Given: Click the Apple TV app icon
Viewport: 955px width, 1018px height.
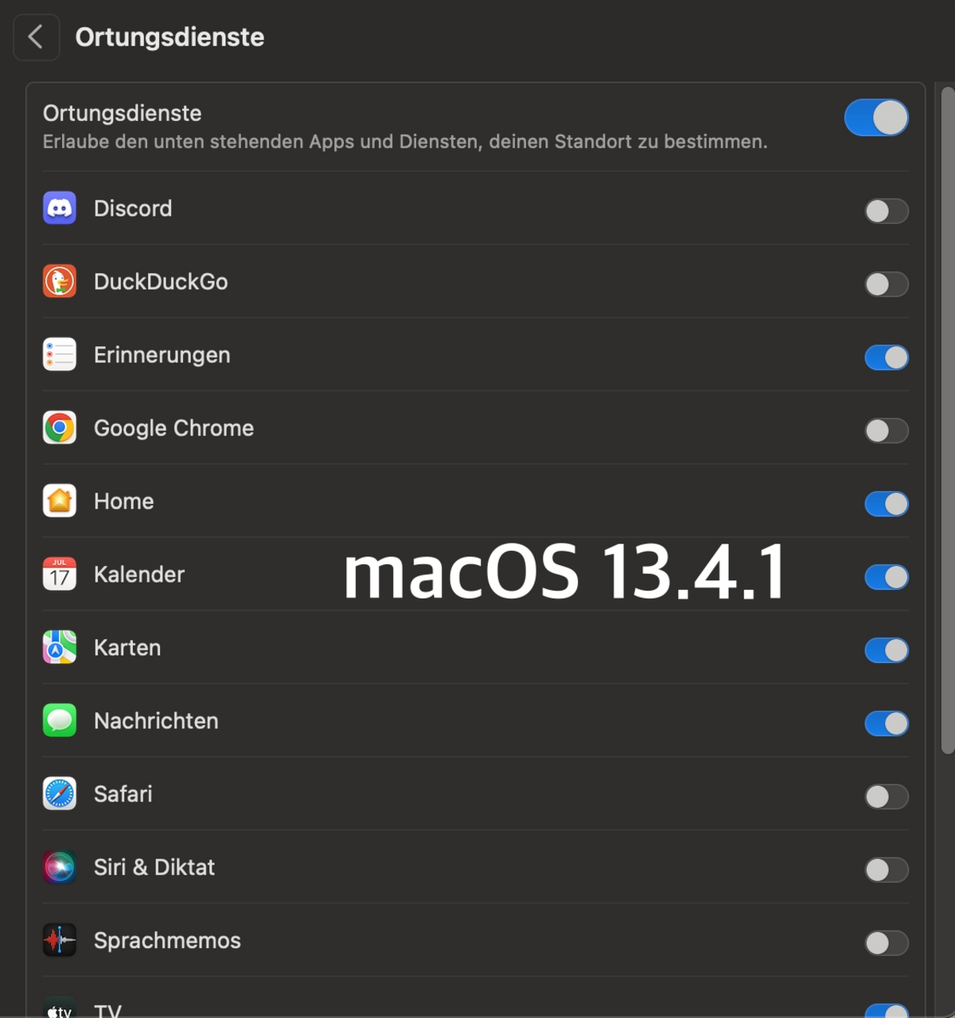Looking at the screenshot, I should tap(60, 1008).
